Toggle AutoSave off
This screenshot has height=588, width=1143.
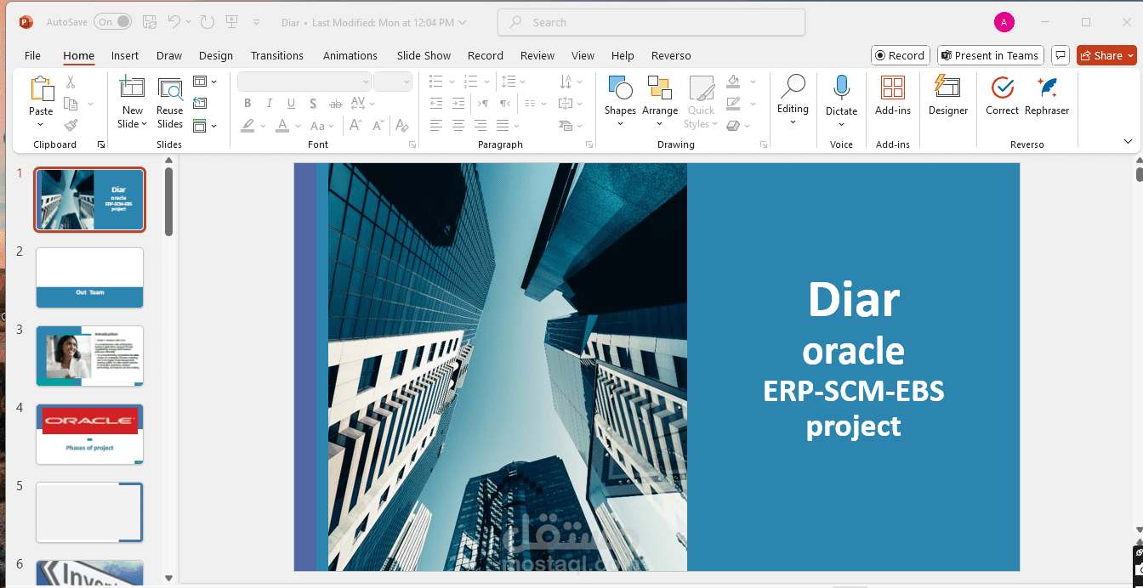pos(112,22)
